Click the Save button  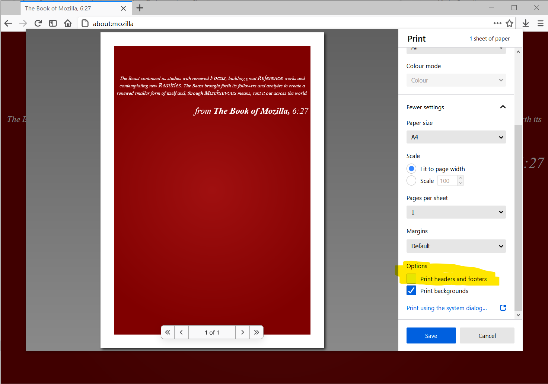click(x=431, y=336)
